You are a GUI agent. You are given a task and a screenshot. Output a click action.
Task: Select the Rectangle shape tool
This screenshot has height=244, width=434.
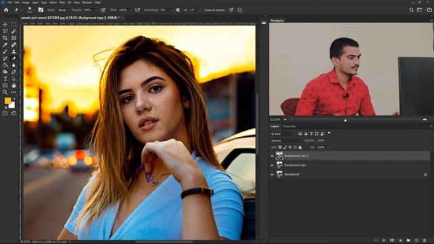[x=5, y=85]
